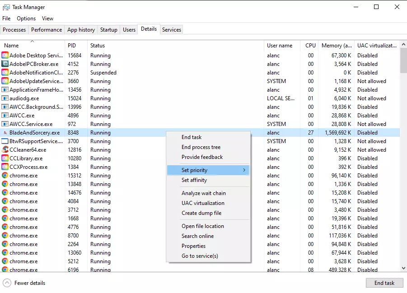Open the Options menu
This screenshot has width=407, height=293.
(x=26, y=19)
